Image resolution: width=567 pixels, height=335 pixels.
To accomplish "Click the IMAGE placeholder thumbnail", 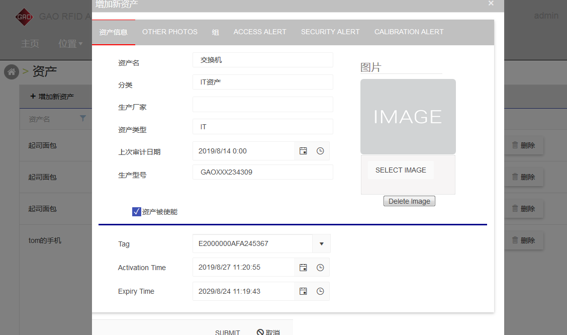I will coord(408,117).
